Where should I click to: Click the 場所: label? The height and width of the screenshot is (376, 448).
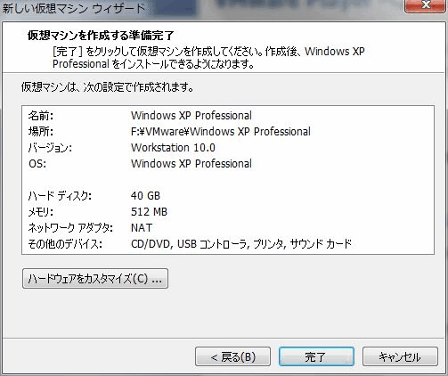pos(41,132)
